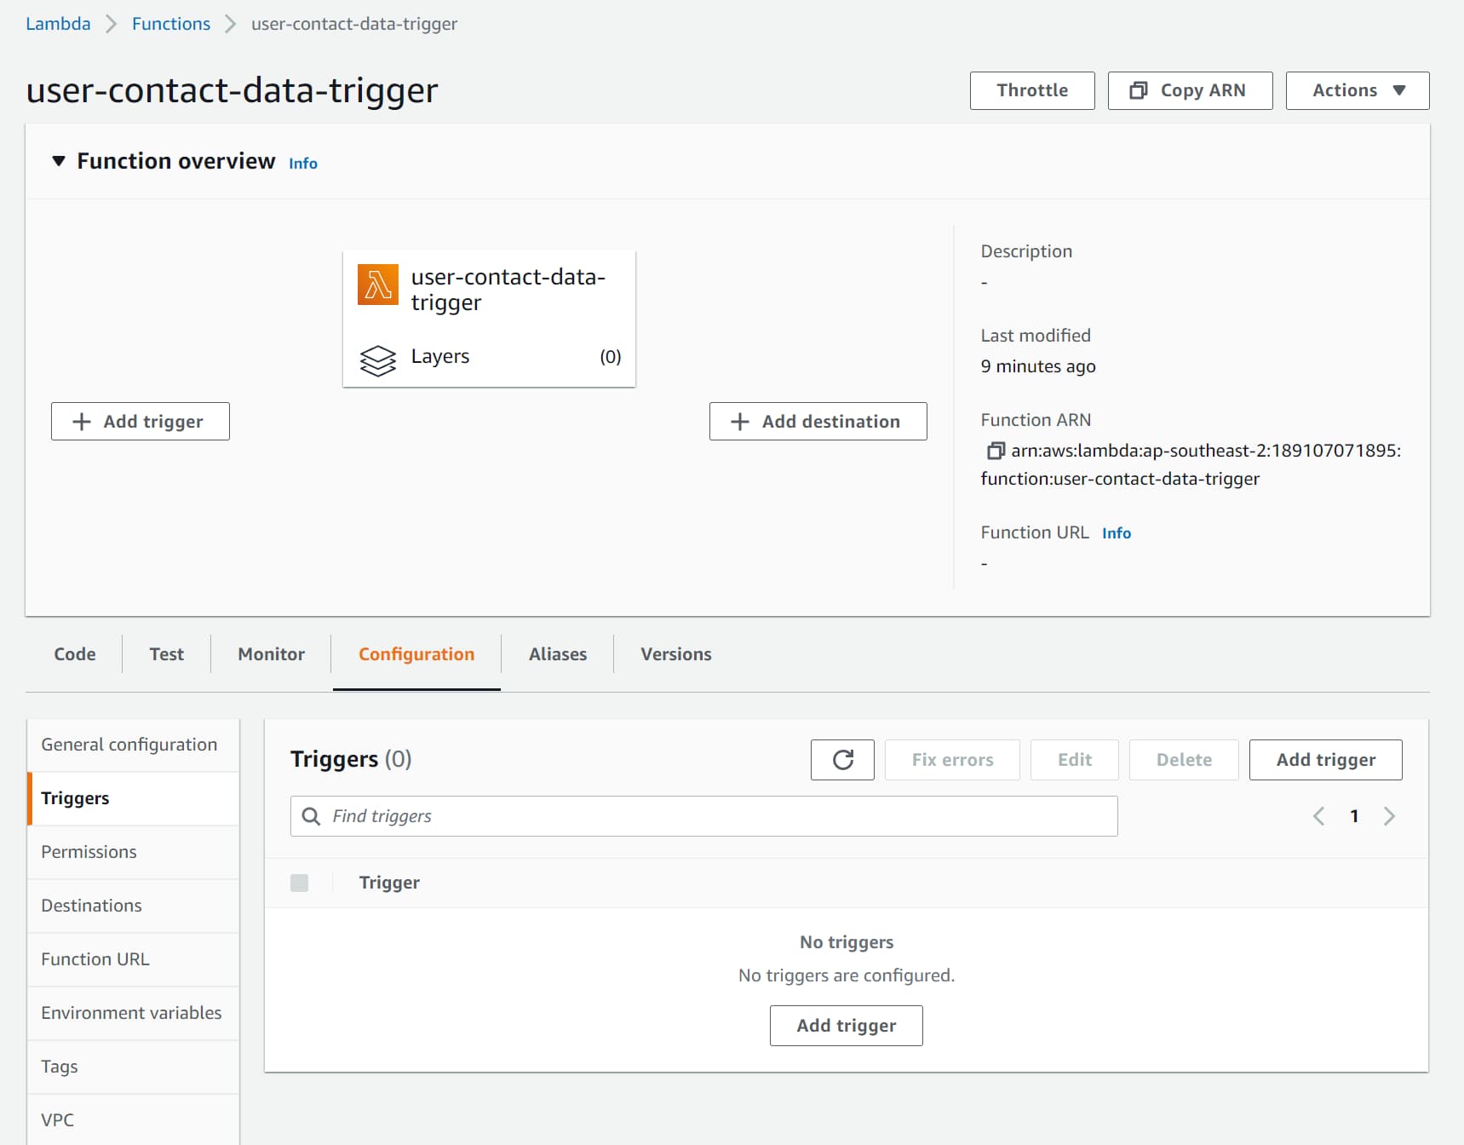The image size is (1464, 1145).
Task: Click Add trigger in function overview diagram
Action: 141,422
